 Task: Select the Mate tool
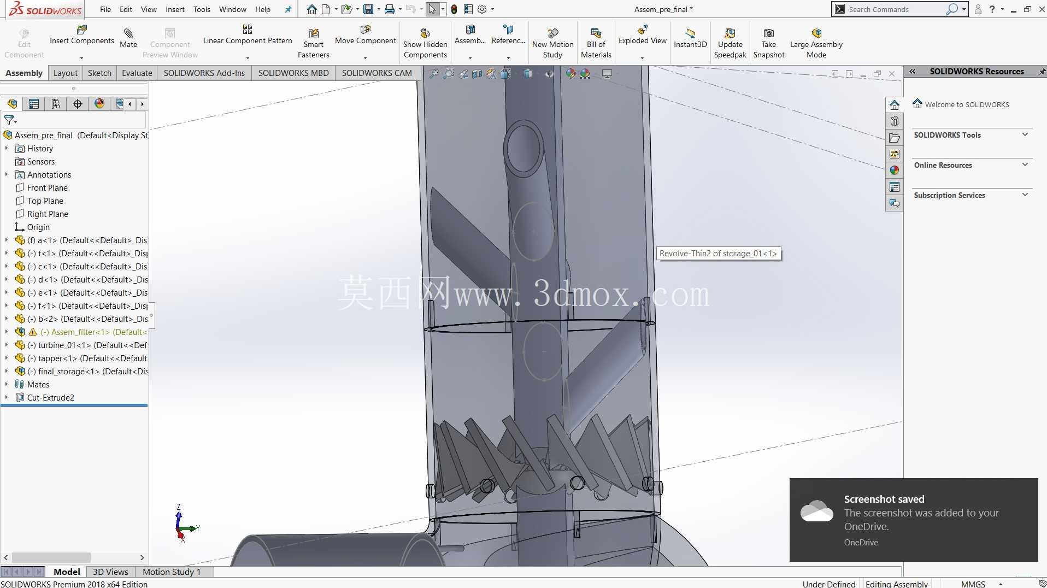tap(128, 38)
